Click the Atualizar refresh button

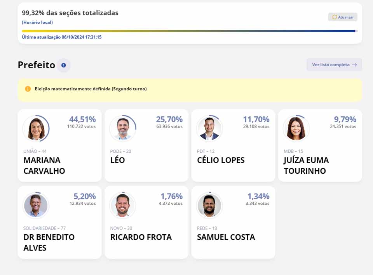(343, 17)
